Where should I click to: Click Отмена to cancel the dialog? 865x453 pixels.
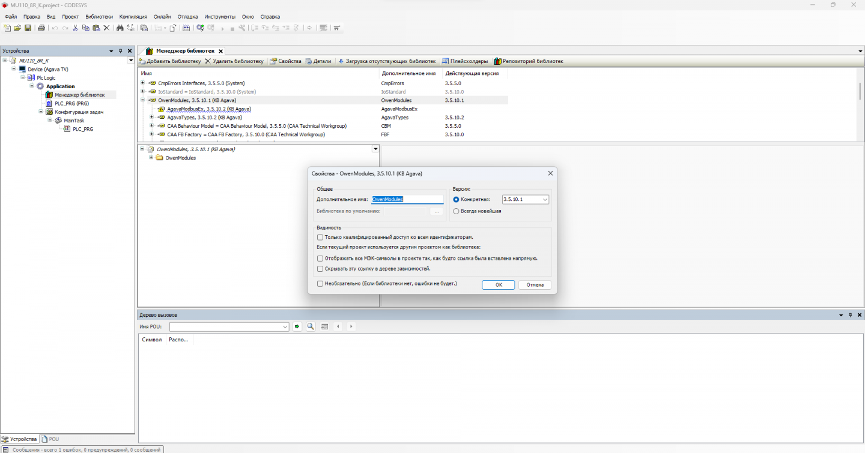535,285
